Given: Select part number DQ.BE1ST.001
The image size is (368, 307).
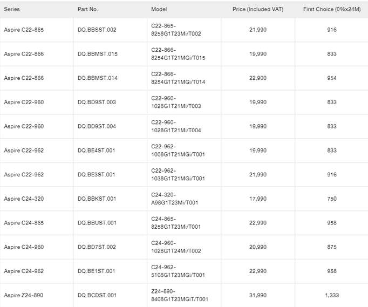Looking at the screenshot, I should coord(97,271).
